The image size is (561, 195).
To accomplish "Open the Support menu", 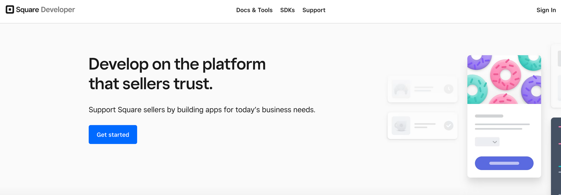I will click(x=314, y=10).
